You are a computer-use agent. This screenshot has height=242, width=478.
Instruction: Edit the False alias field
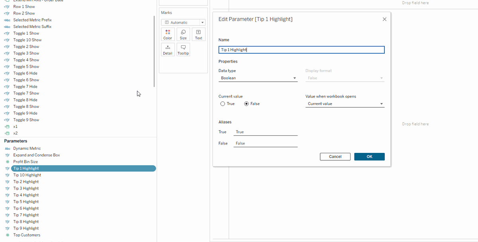[x=265, y=143]
